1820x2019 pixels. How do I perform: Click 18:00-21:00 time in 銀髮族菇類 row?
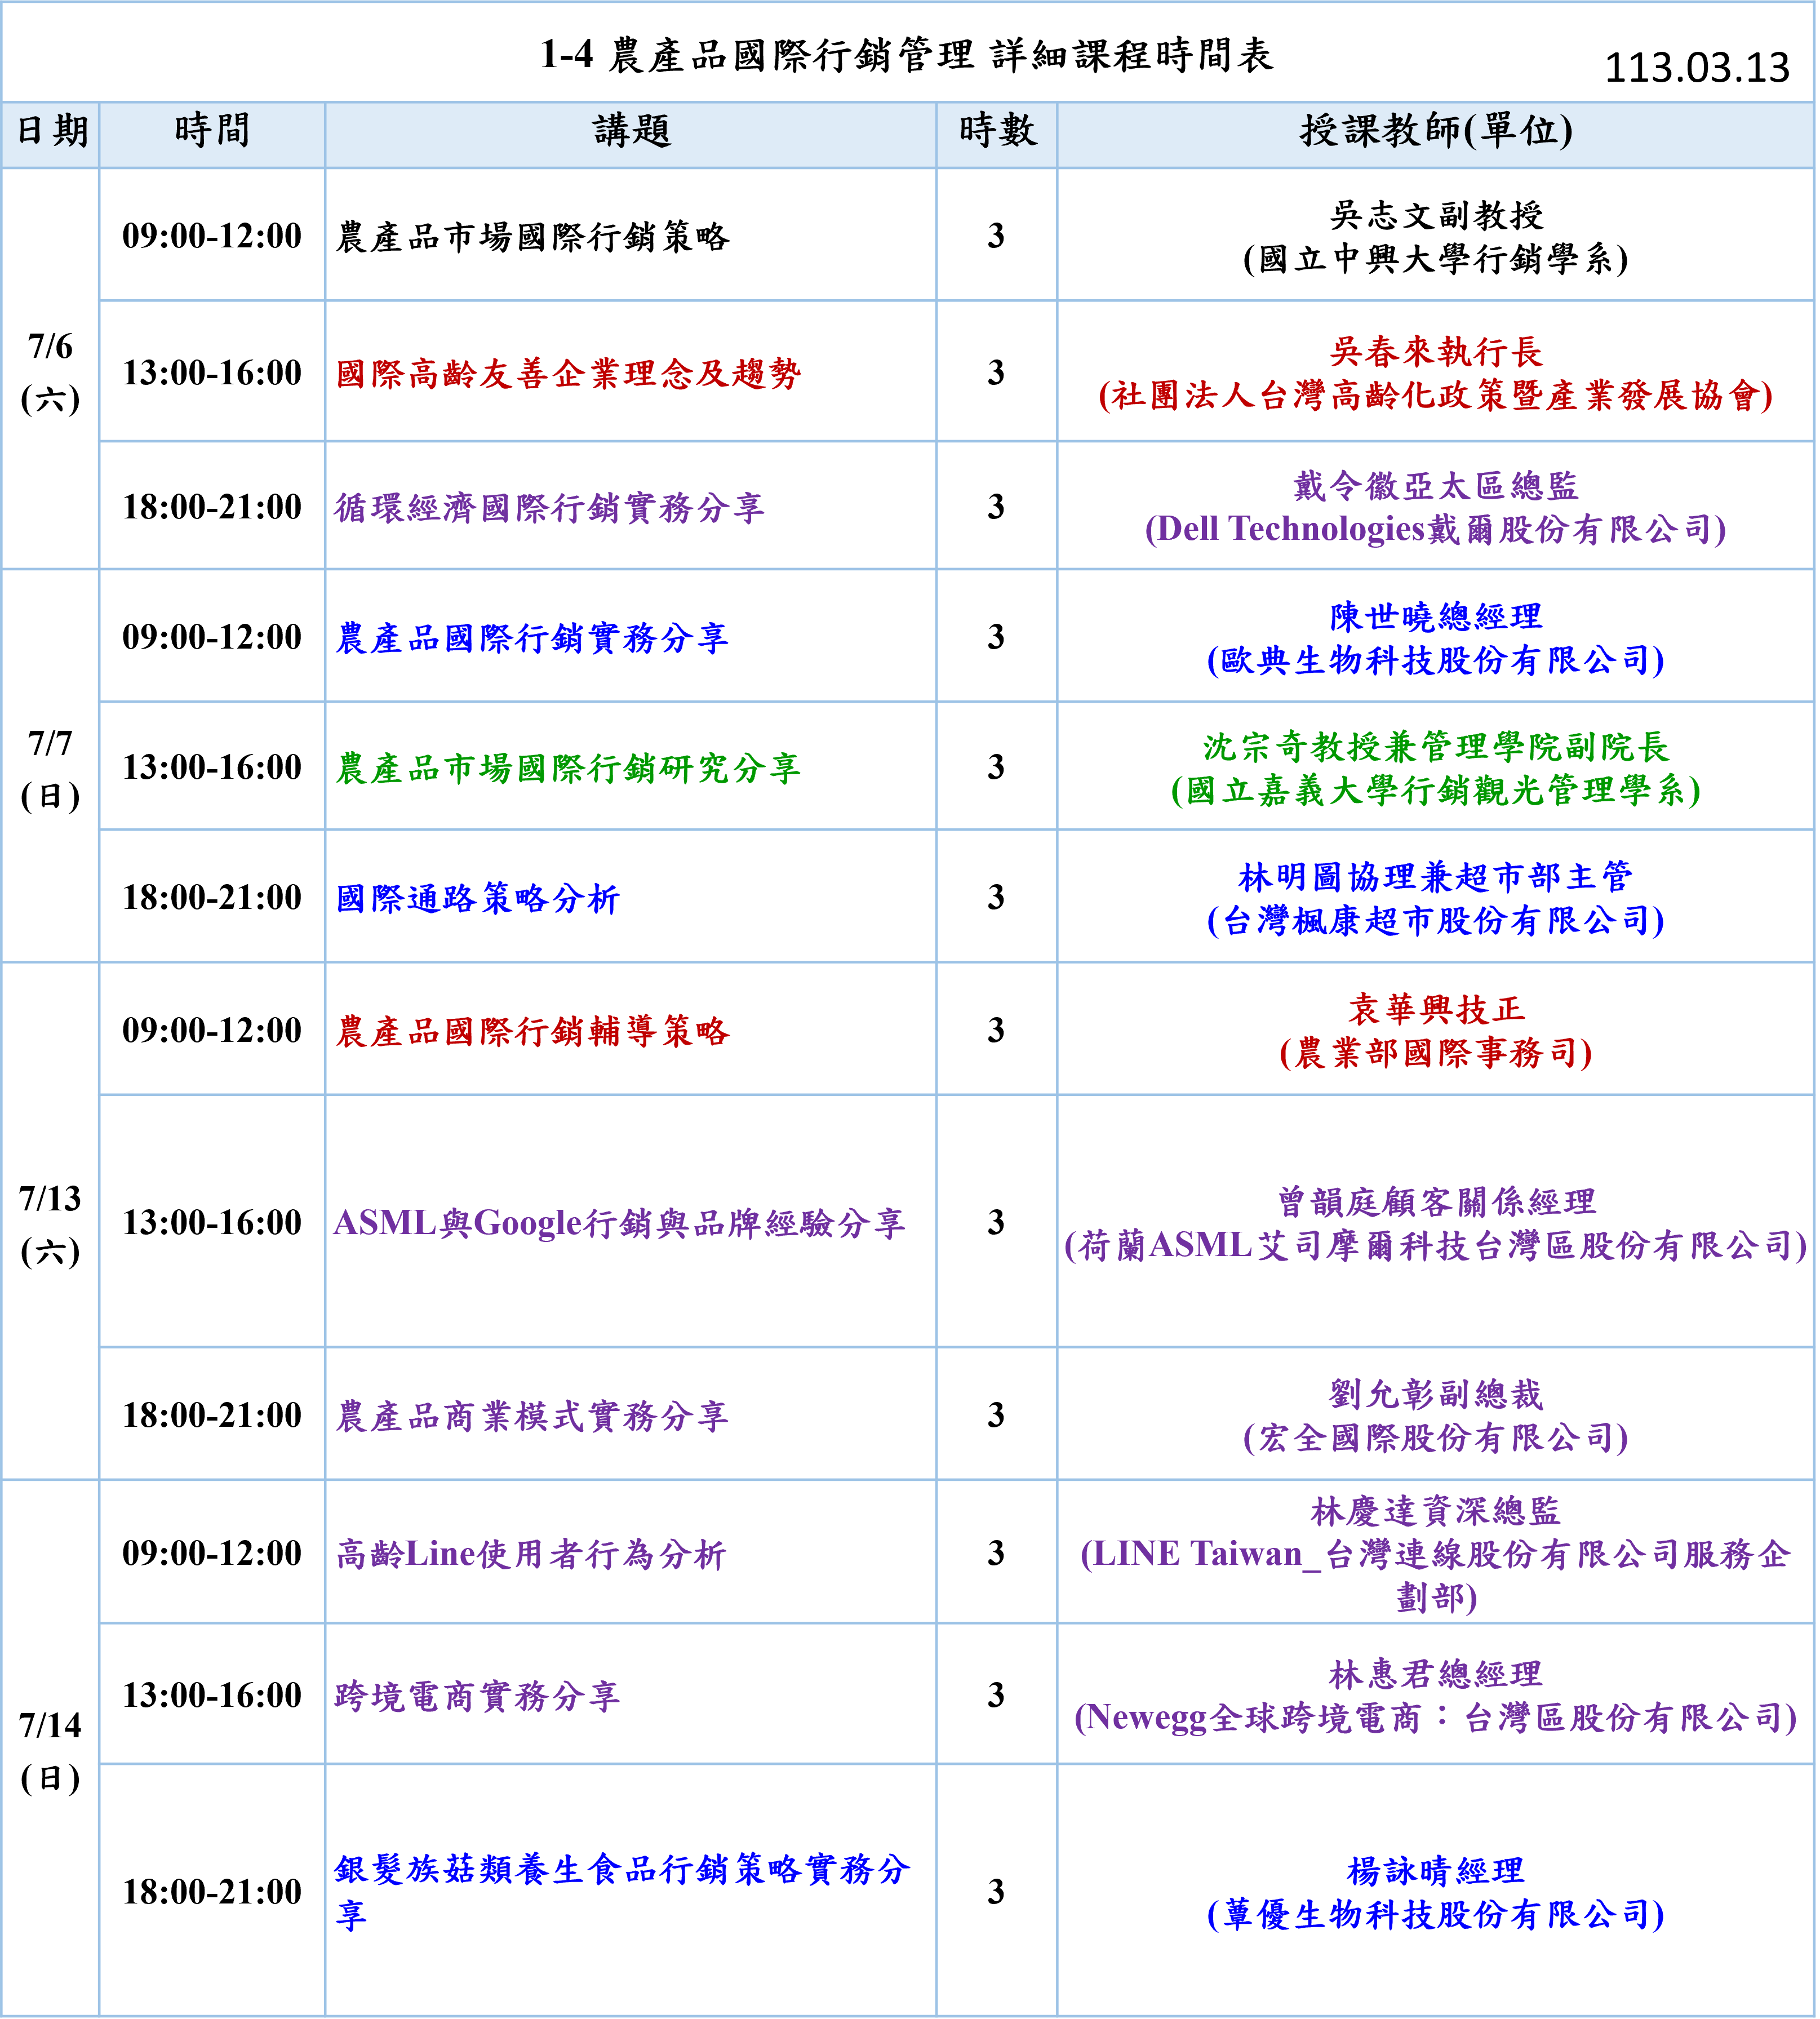point(212,1893)
